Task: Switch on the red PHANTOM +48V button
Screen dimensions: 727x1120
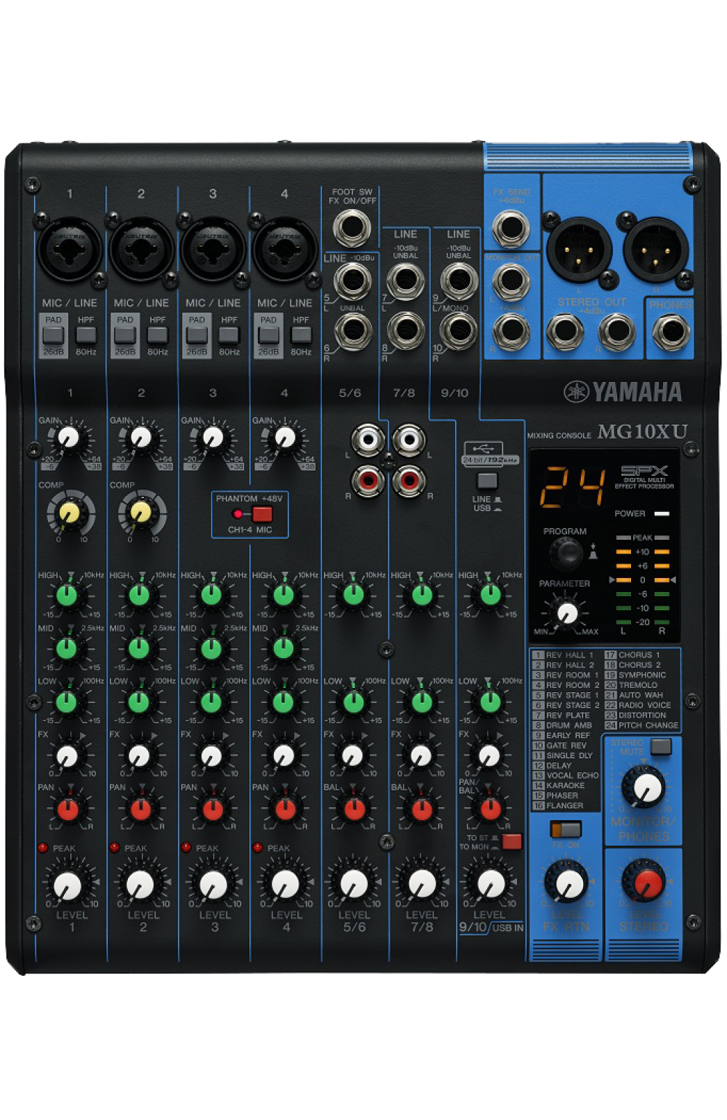Action: [262, 514]
